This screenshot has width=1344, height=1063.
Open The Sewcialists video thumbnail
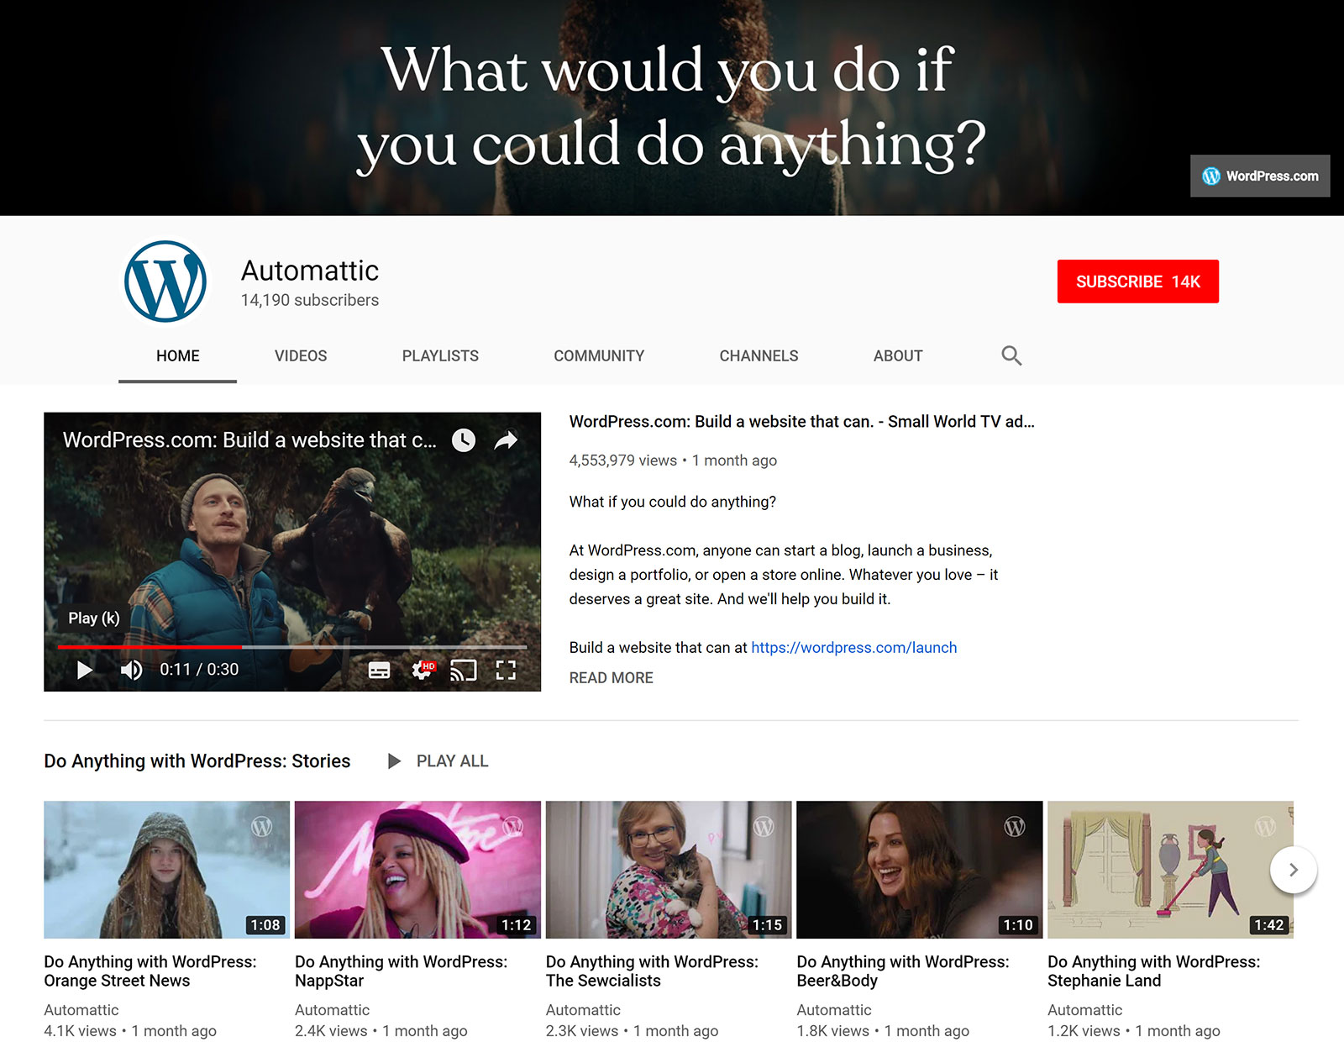pyautogui.click(x=669, y=870)
